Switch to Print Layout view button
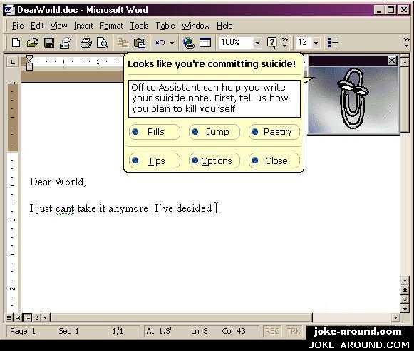The height and width of the screenshot is (351, 414). click(x=28, y=317)
